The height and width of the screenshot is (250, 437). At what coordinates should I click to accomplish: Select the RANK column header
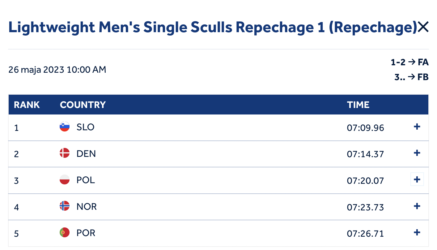pos(27,105)
